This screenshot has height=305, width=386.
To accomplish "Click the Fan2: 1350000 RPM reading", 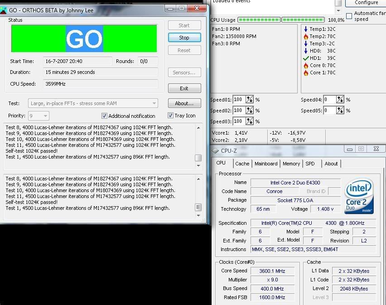I will pyautogui.click(x=234, y=36).
